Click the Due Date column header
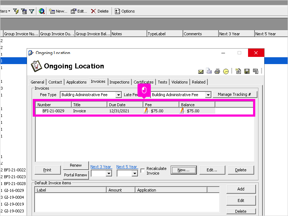 point(125,105)
